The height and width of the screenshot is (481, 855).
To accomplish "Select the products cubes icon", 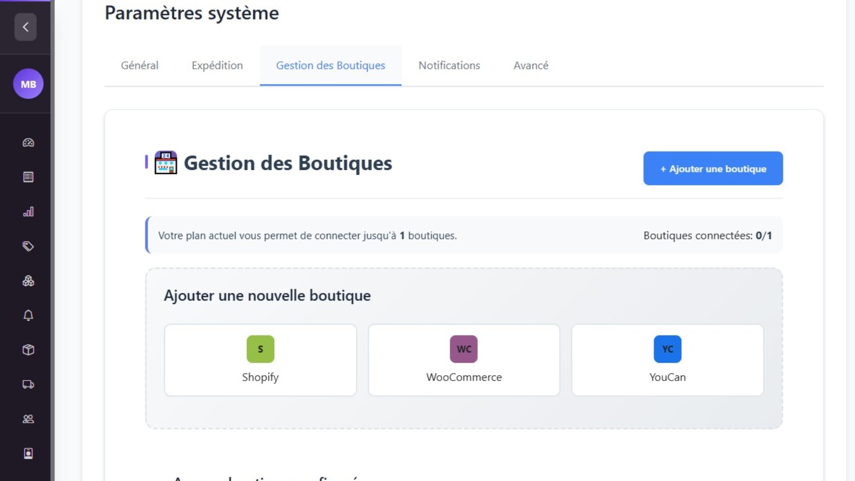I will [x=28, y=281].
